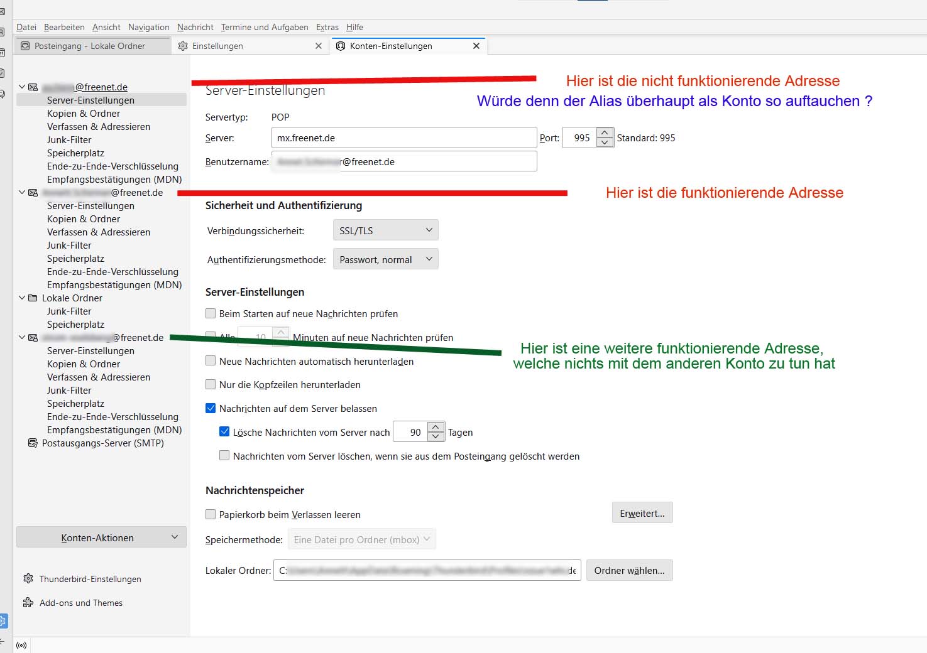Tick Nur die Kopfzeilen herunterladen
The height and width of the screenshot is (653, 927).
tap(211, 384)
